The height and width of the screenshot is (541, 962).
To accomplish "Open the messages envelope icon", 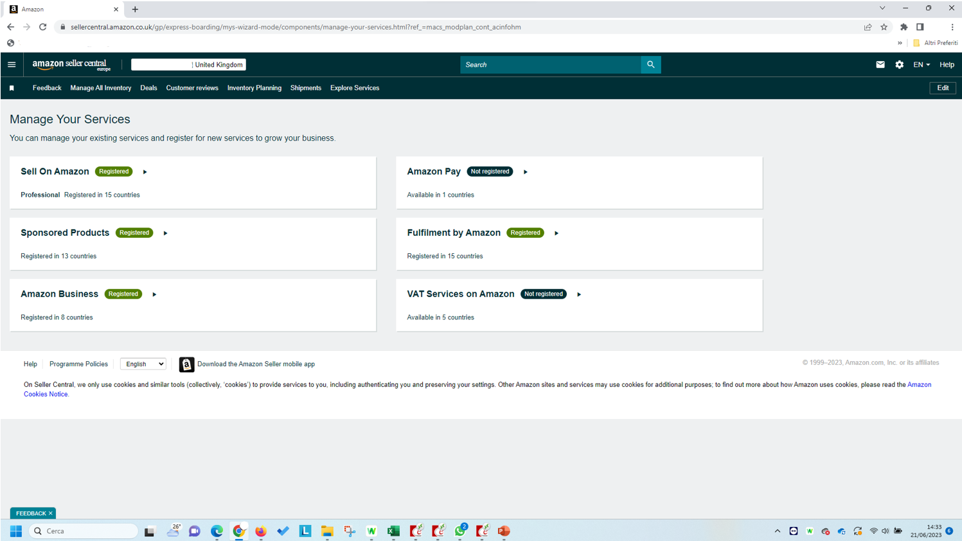I will pos(880,64).
